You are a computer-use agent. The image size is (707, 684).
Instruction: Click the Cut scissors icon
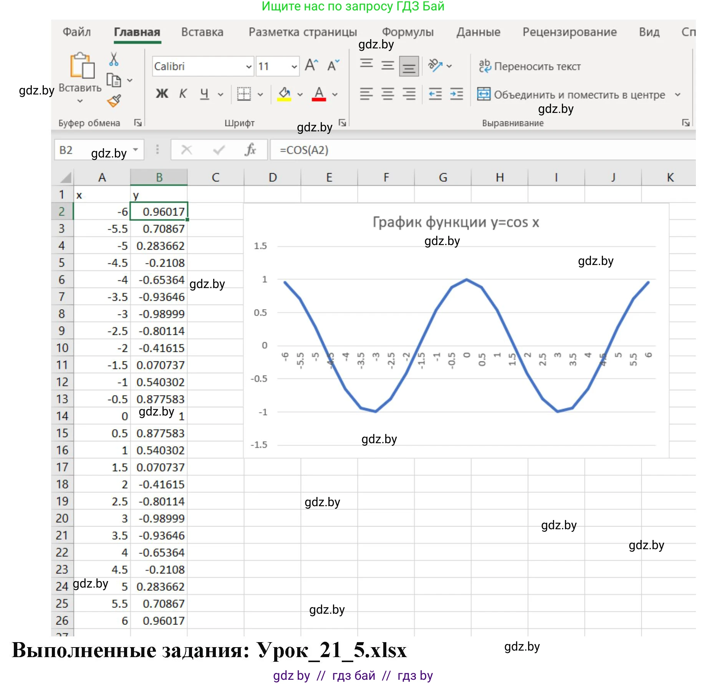pos(114,60)
